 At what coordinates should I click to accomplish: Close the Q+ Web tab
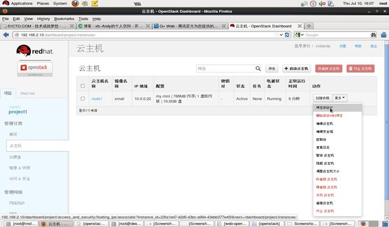pyautogui.click(x=223, y=26)
